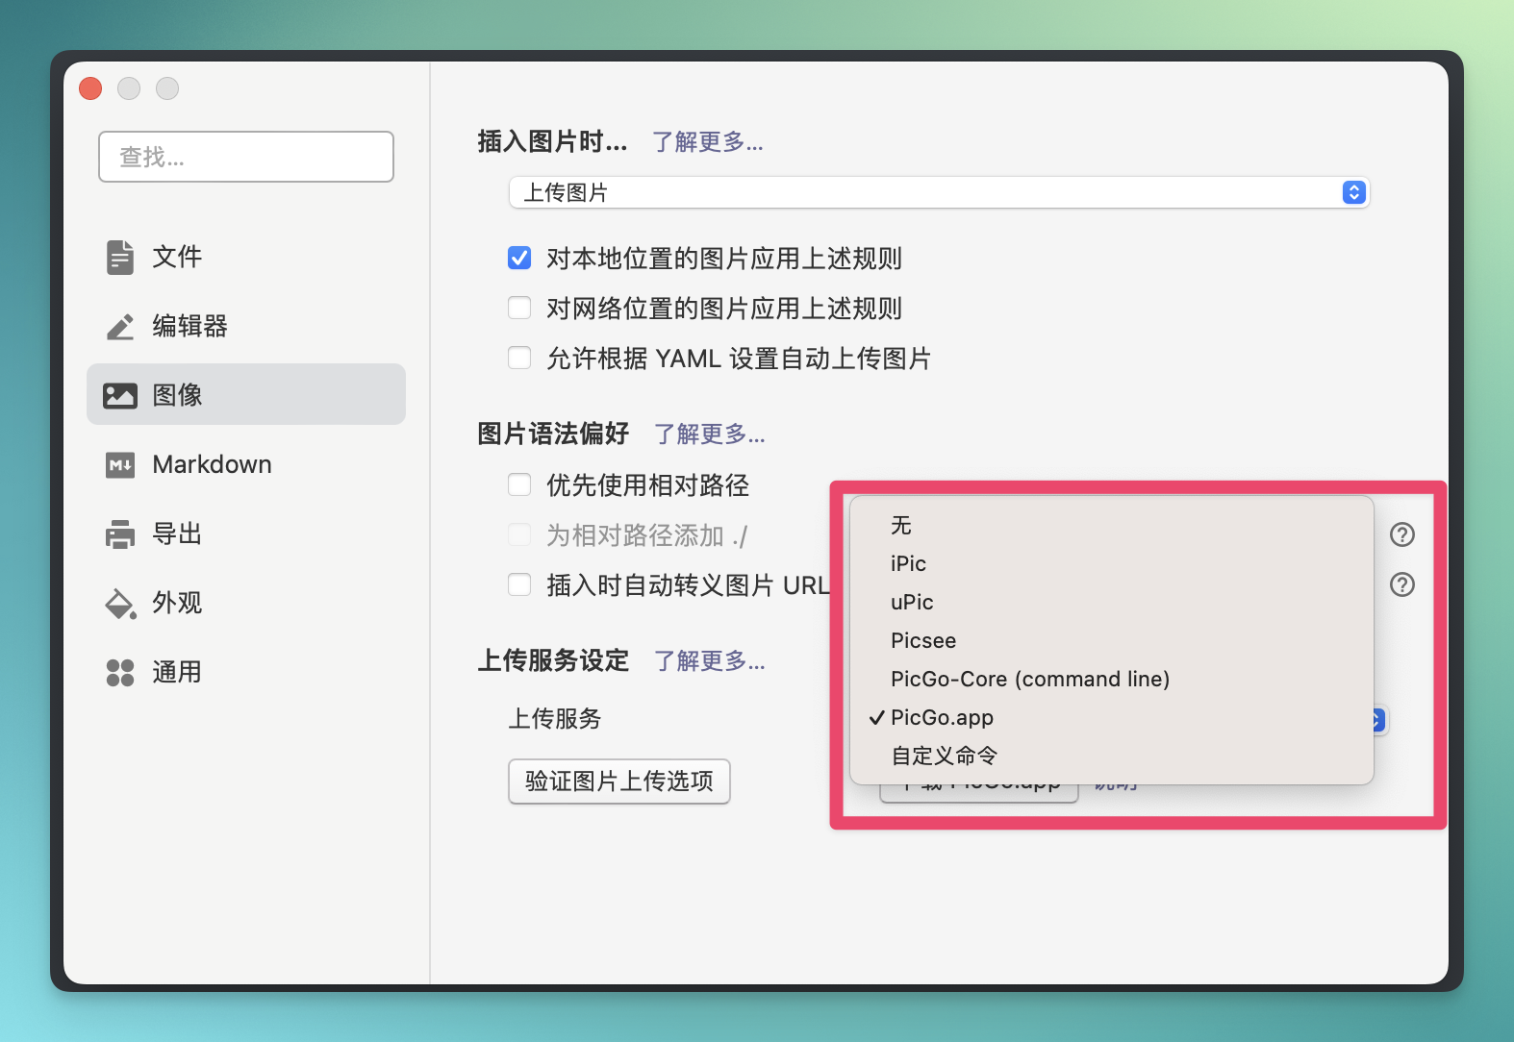Choose 自定义命令 from the upload menu
Image resolution: width=1514 pixels, height=1042 pixels.
click(1112, 756)
